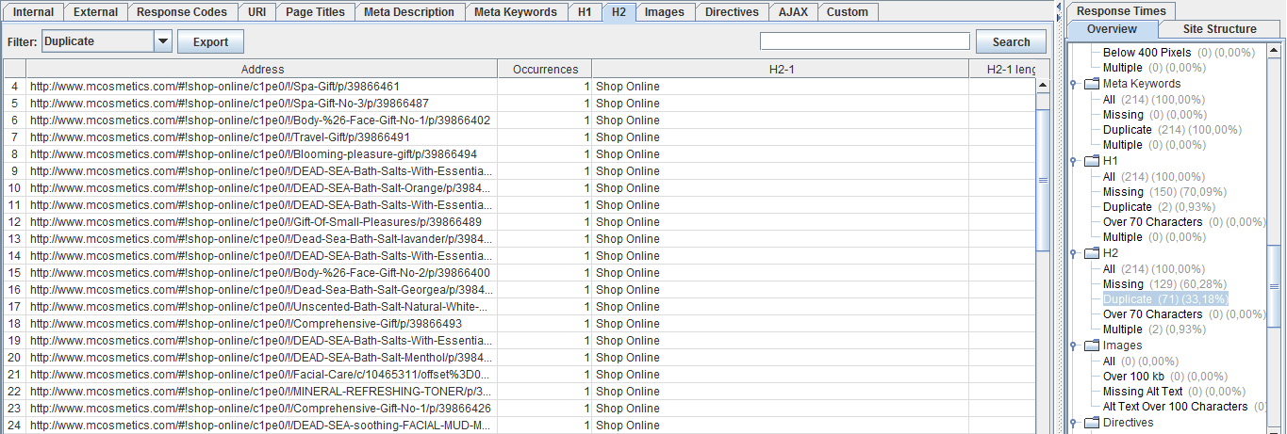Open the Filter dropdown showing Duplicate

point(162,41)
